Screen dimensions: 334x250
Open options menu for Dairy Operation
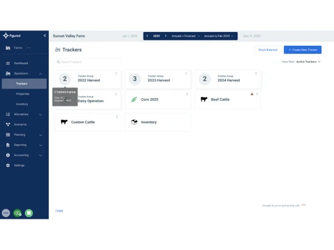point(116,94)
